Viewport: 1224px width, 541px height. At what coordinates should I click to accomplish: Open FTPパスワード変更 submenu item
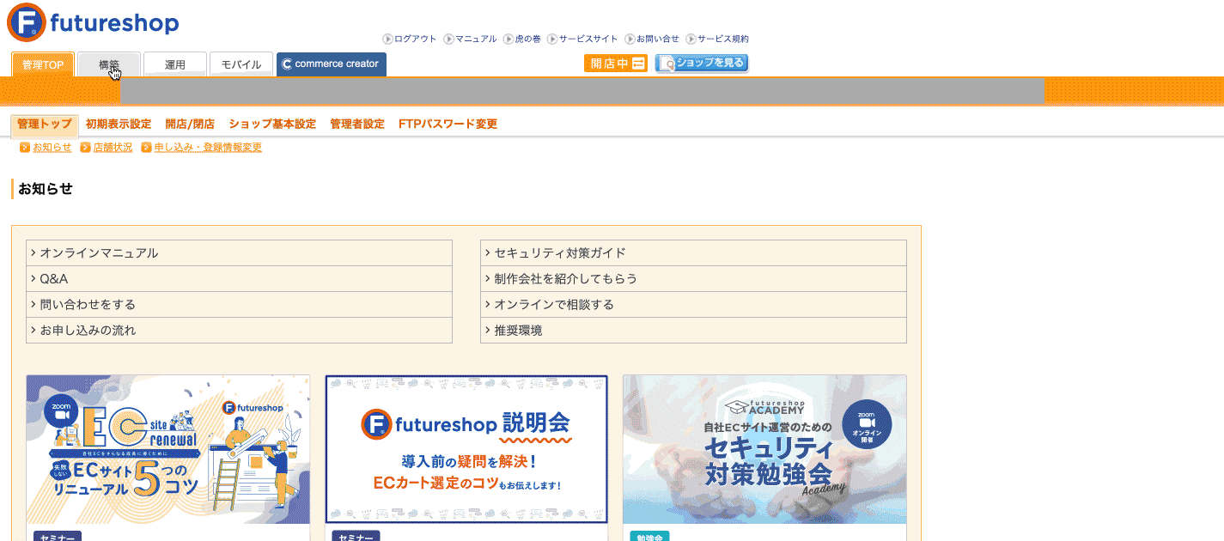coord(448,125)
